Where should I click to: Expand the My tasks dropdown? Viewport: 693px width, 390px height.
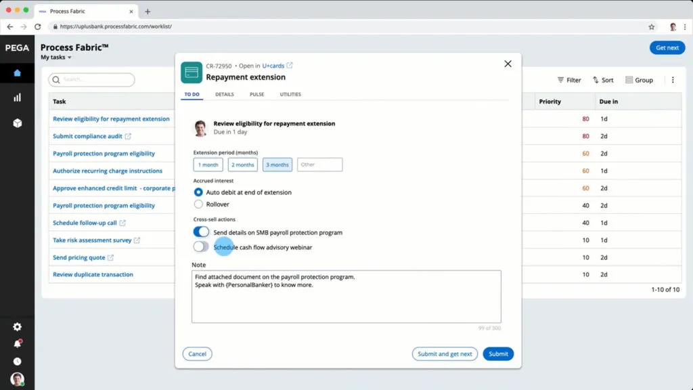tap(56, 57)
